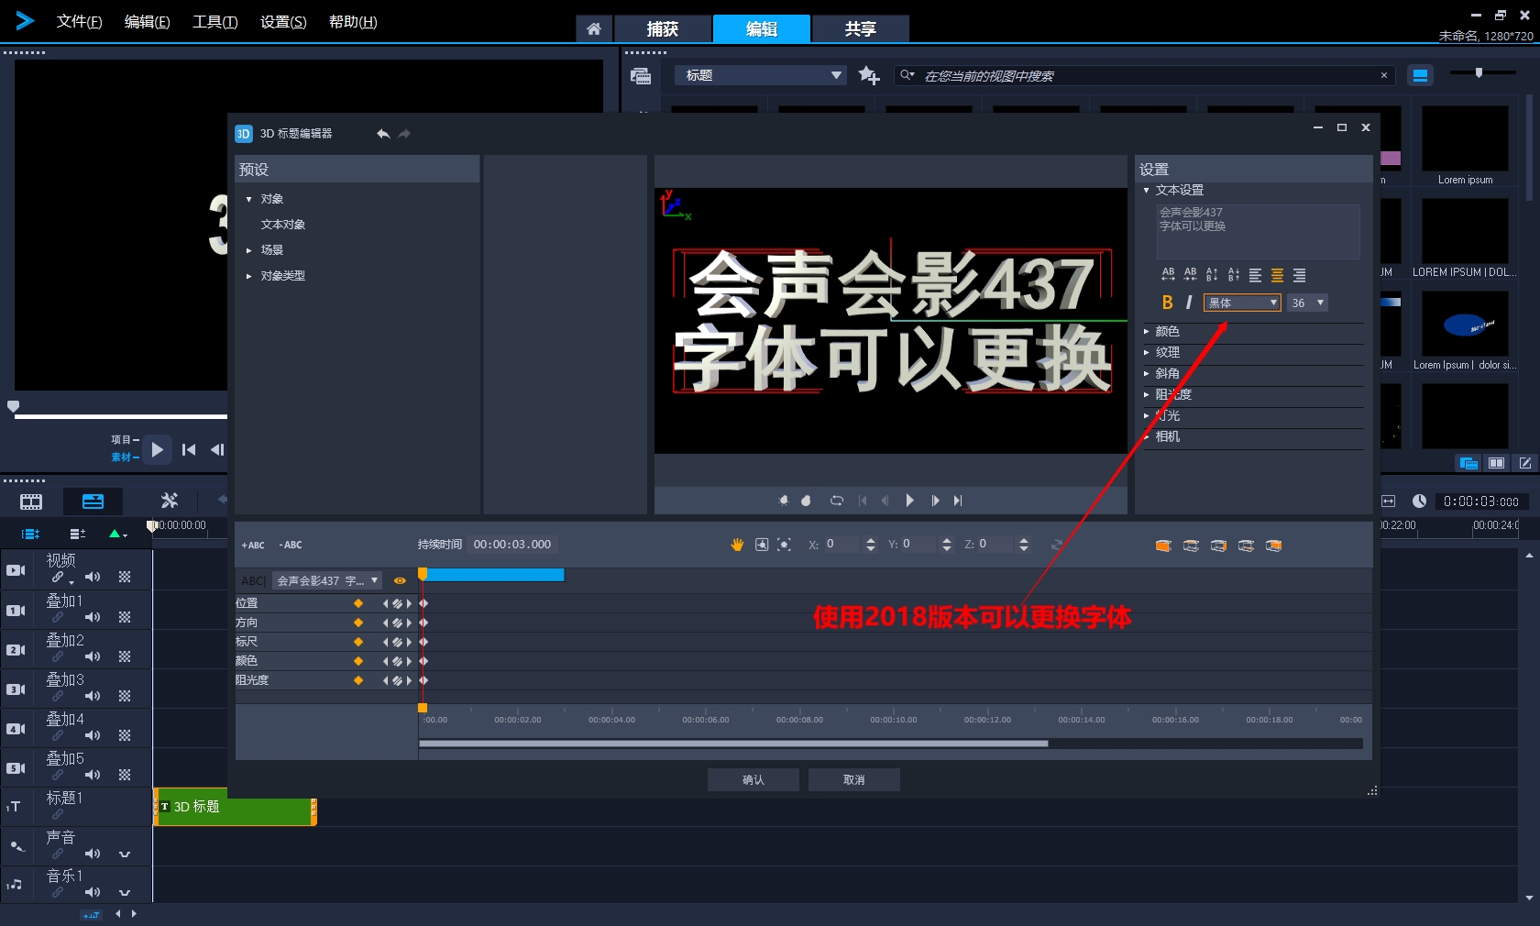1540x926 pixels.
Task: Toggle loop playback in 3D editor preview
Action: tap(837, 501)
